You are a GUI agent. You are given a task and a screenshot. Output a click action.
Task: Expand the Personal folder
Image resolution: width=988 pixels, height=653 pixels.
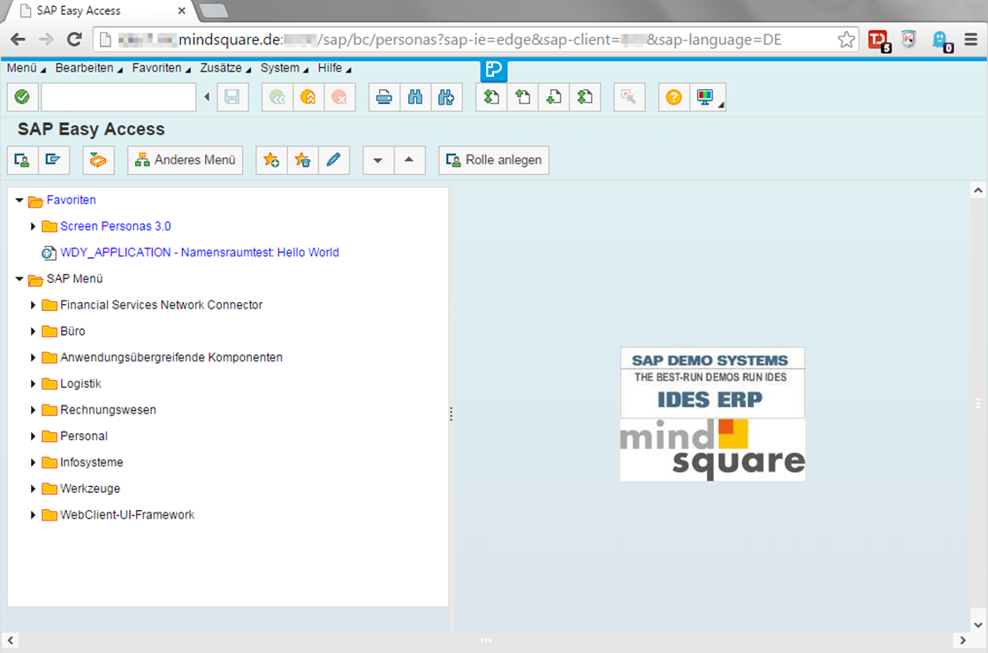click(x=33, y=437)
